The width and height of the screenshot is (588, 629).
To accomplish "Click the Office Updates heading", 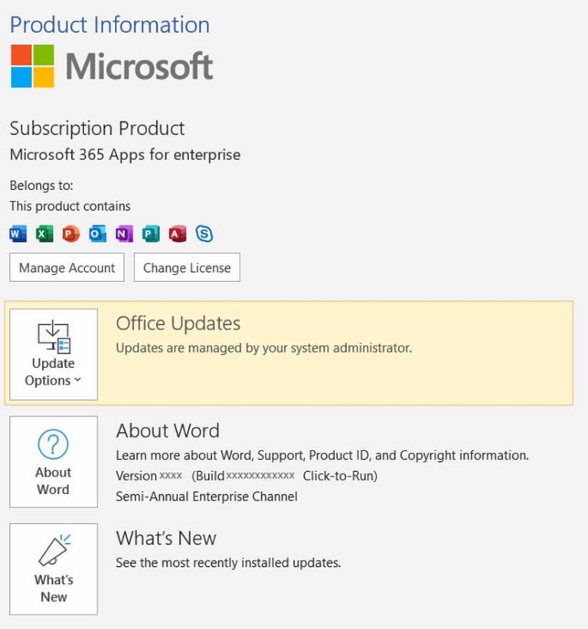I will click(x=178, y=324).
